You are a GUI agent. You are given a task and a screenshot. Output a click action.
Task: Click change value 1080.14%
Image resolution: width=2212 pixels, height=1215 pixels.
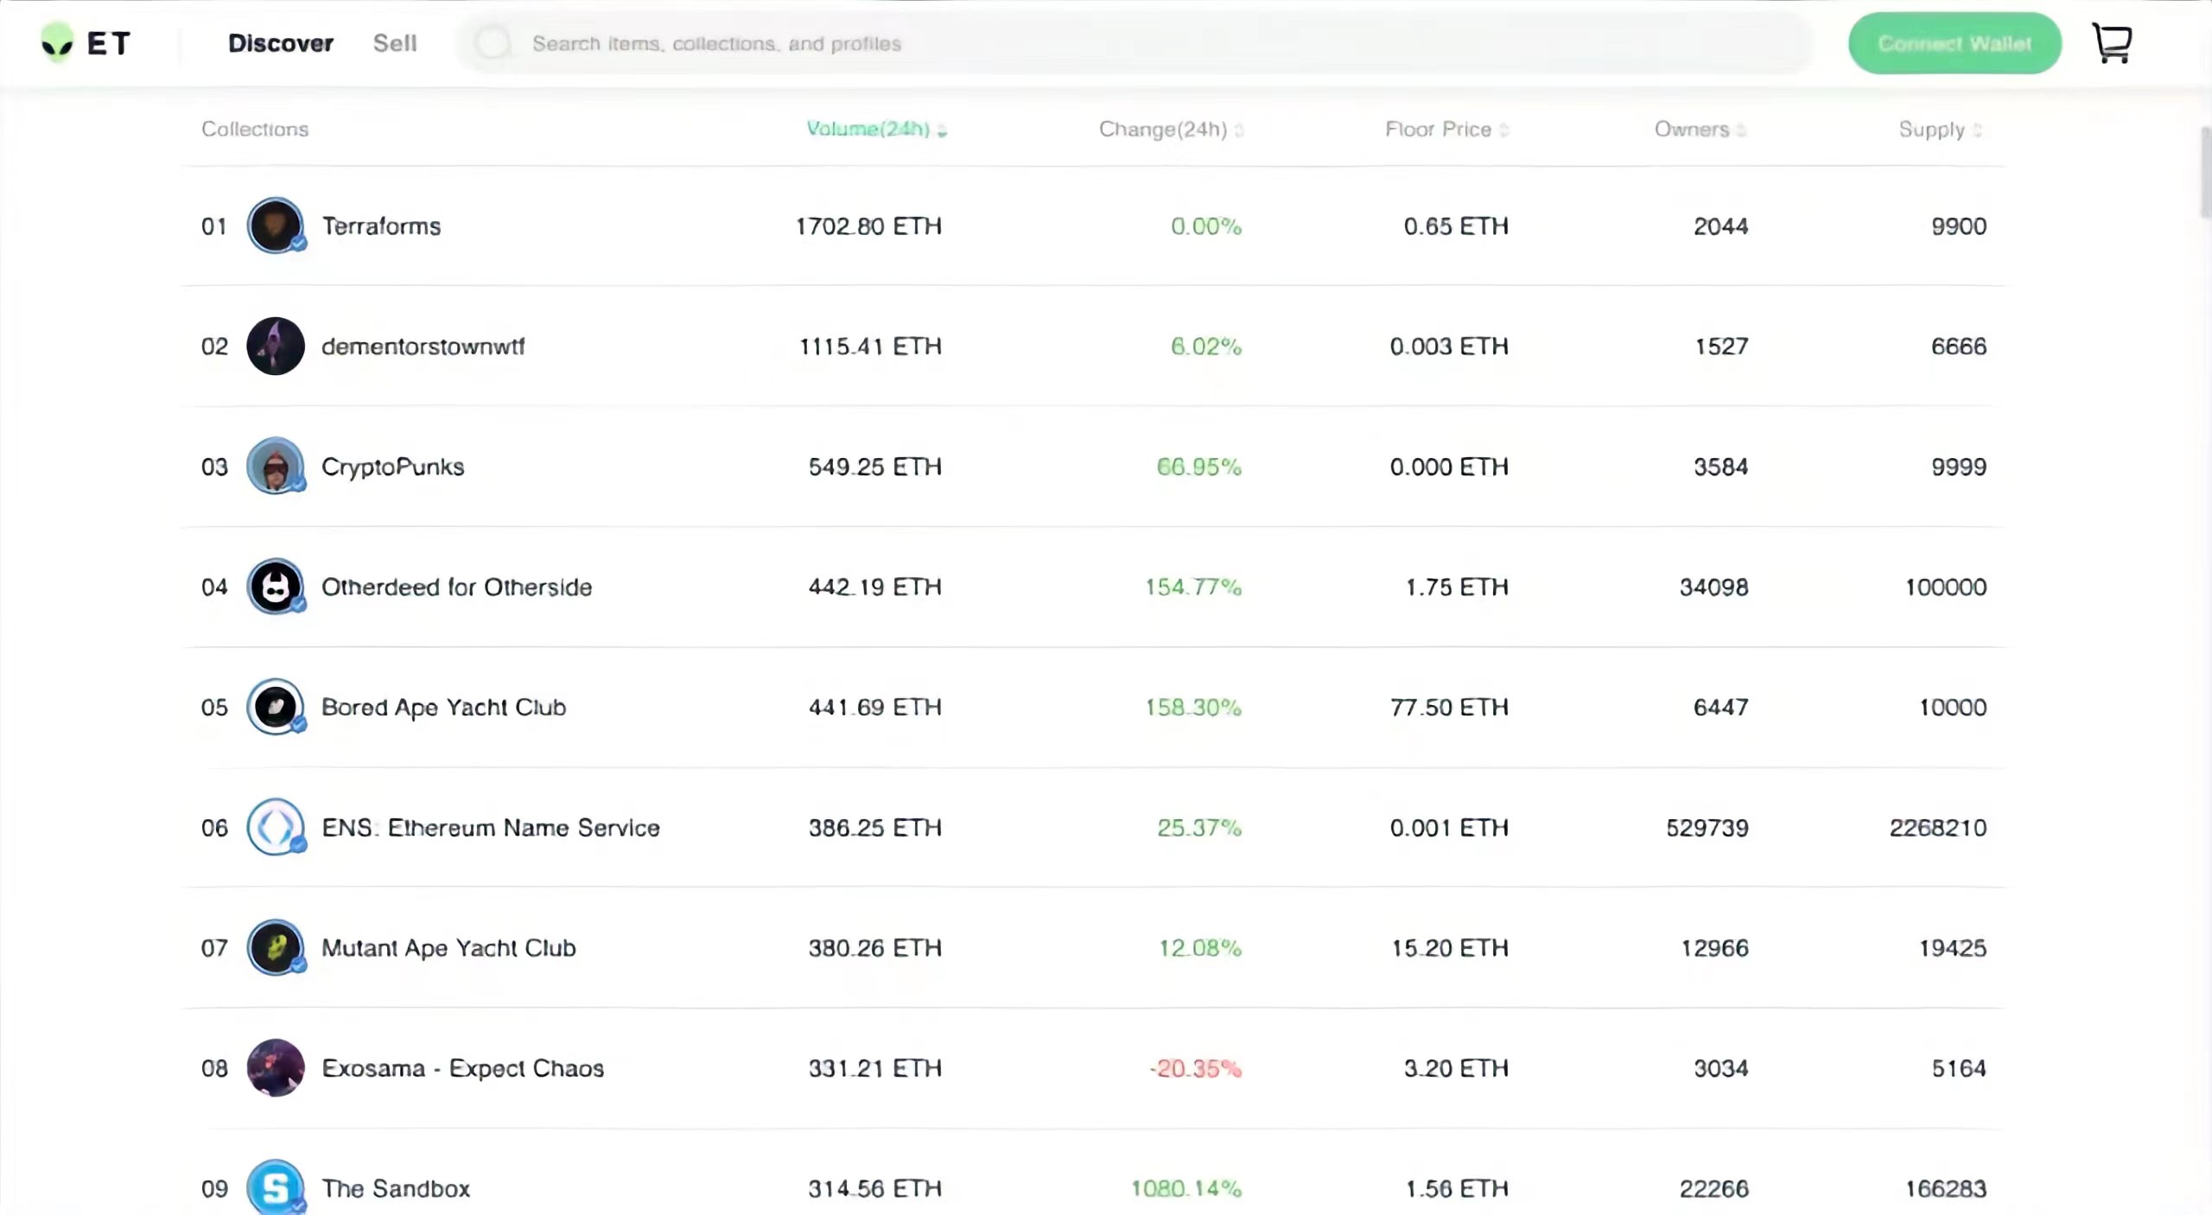click(1186, 1188)
